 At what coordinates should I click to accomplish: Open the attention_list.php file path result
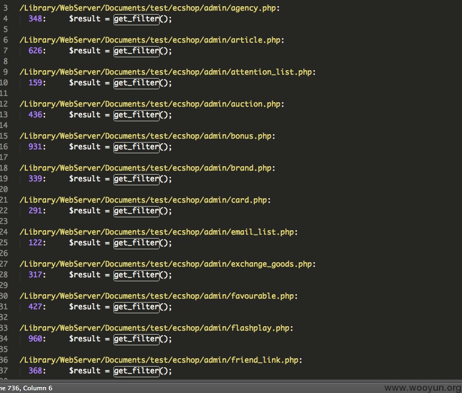[167, 72]
